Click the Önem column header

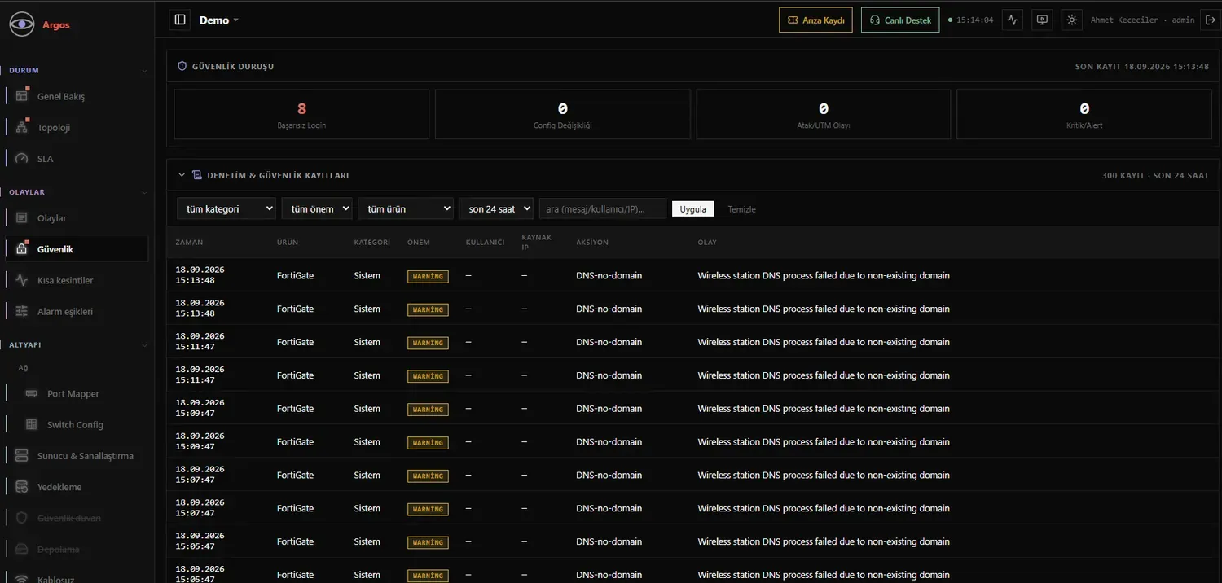tap(419, 243)
